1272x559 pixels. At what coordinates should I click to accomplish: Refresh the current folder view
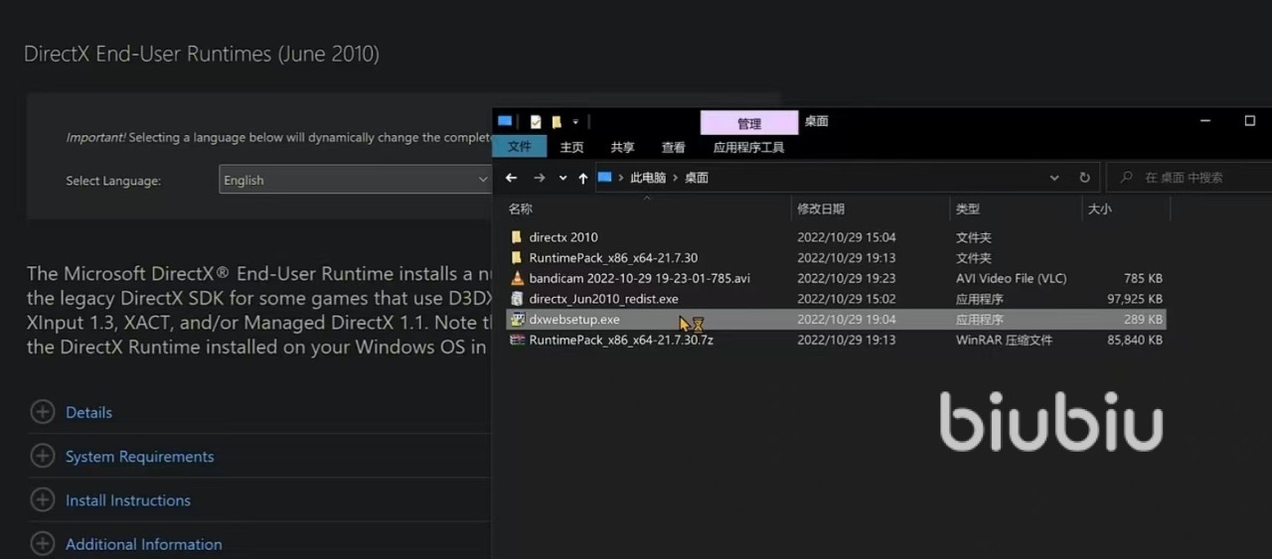coord(1084,178)
